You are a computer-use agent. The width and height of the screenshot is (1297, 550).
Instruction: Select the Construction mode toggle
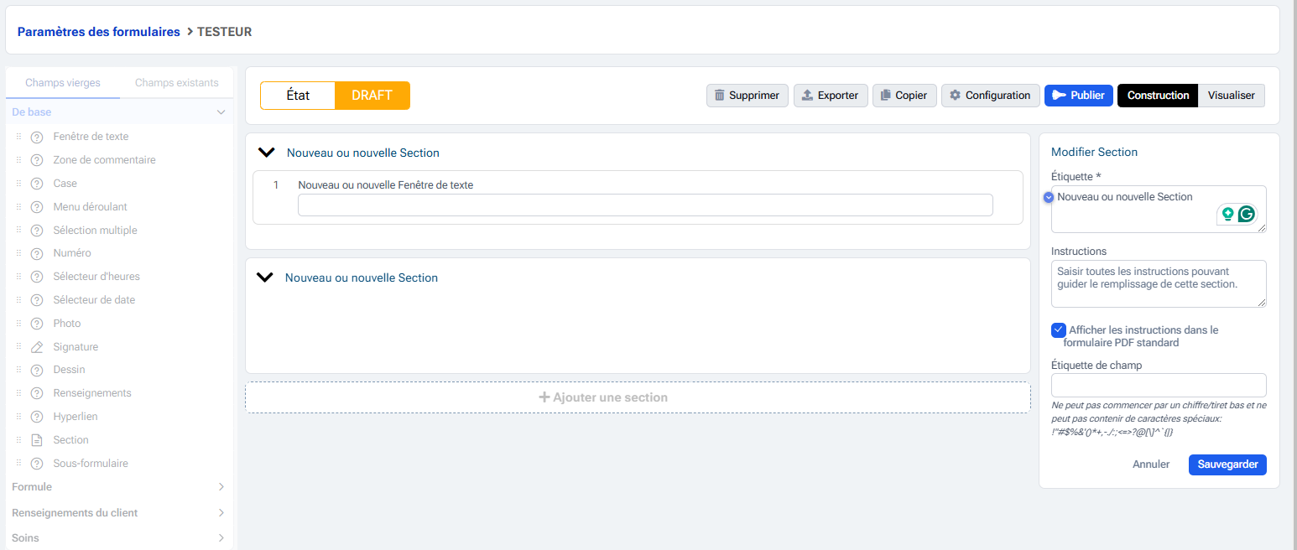tap(1158, 96)
